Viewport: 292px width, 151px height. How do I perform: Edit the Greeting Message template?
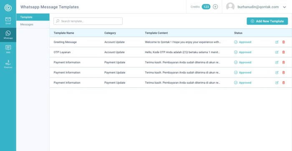(x=277, y=42)
